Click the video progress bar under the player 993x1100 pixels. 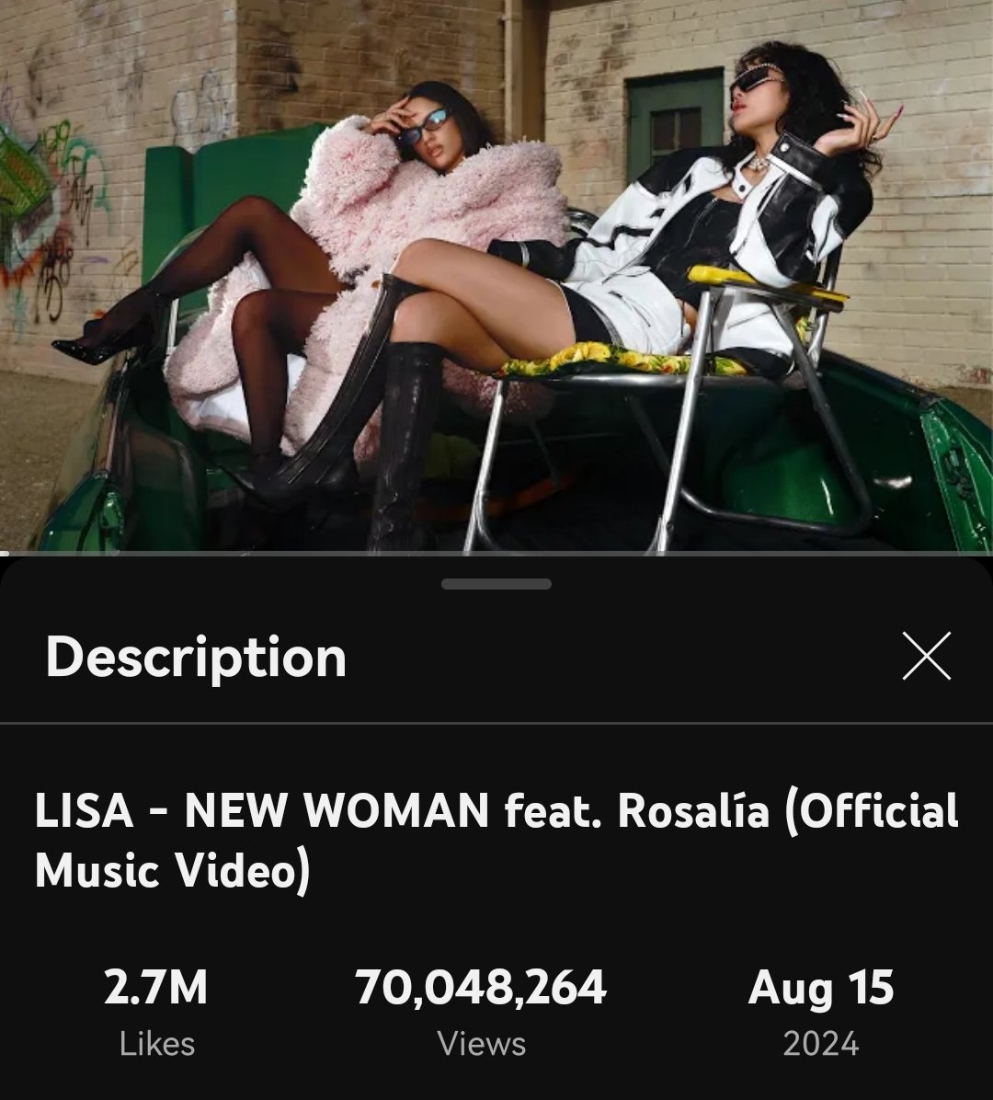coord(496,554)
